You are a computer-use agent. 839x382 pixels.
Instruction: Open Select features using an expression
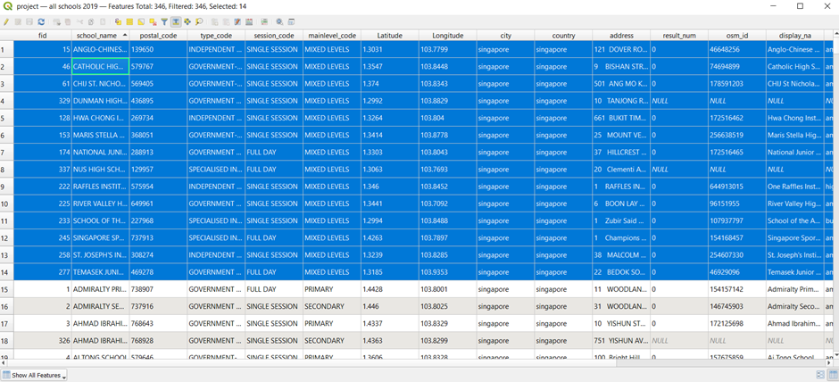point(118,21)
